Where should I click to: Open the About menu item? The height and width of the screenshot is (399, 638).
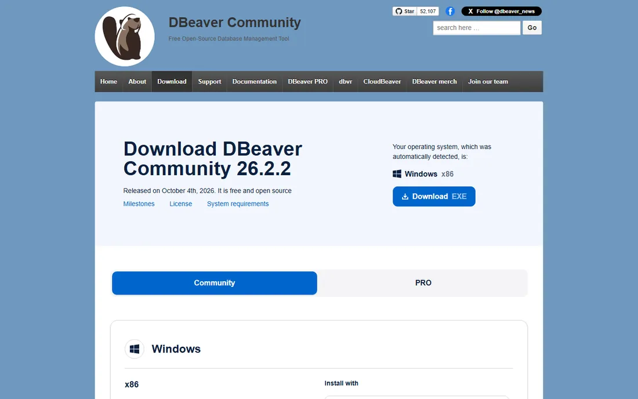137,81
